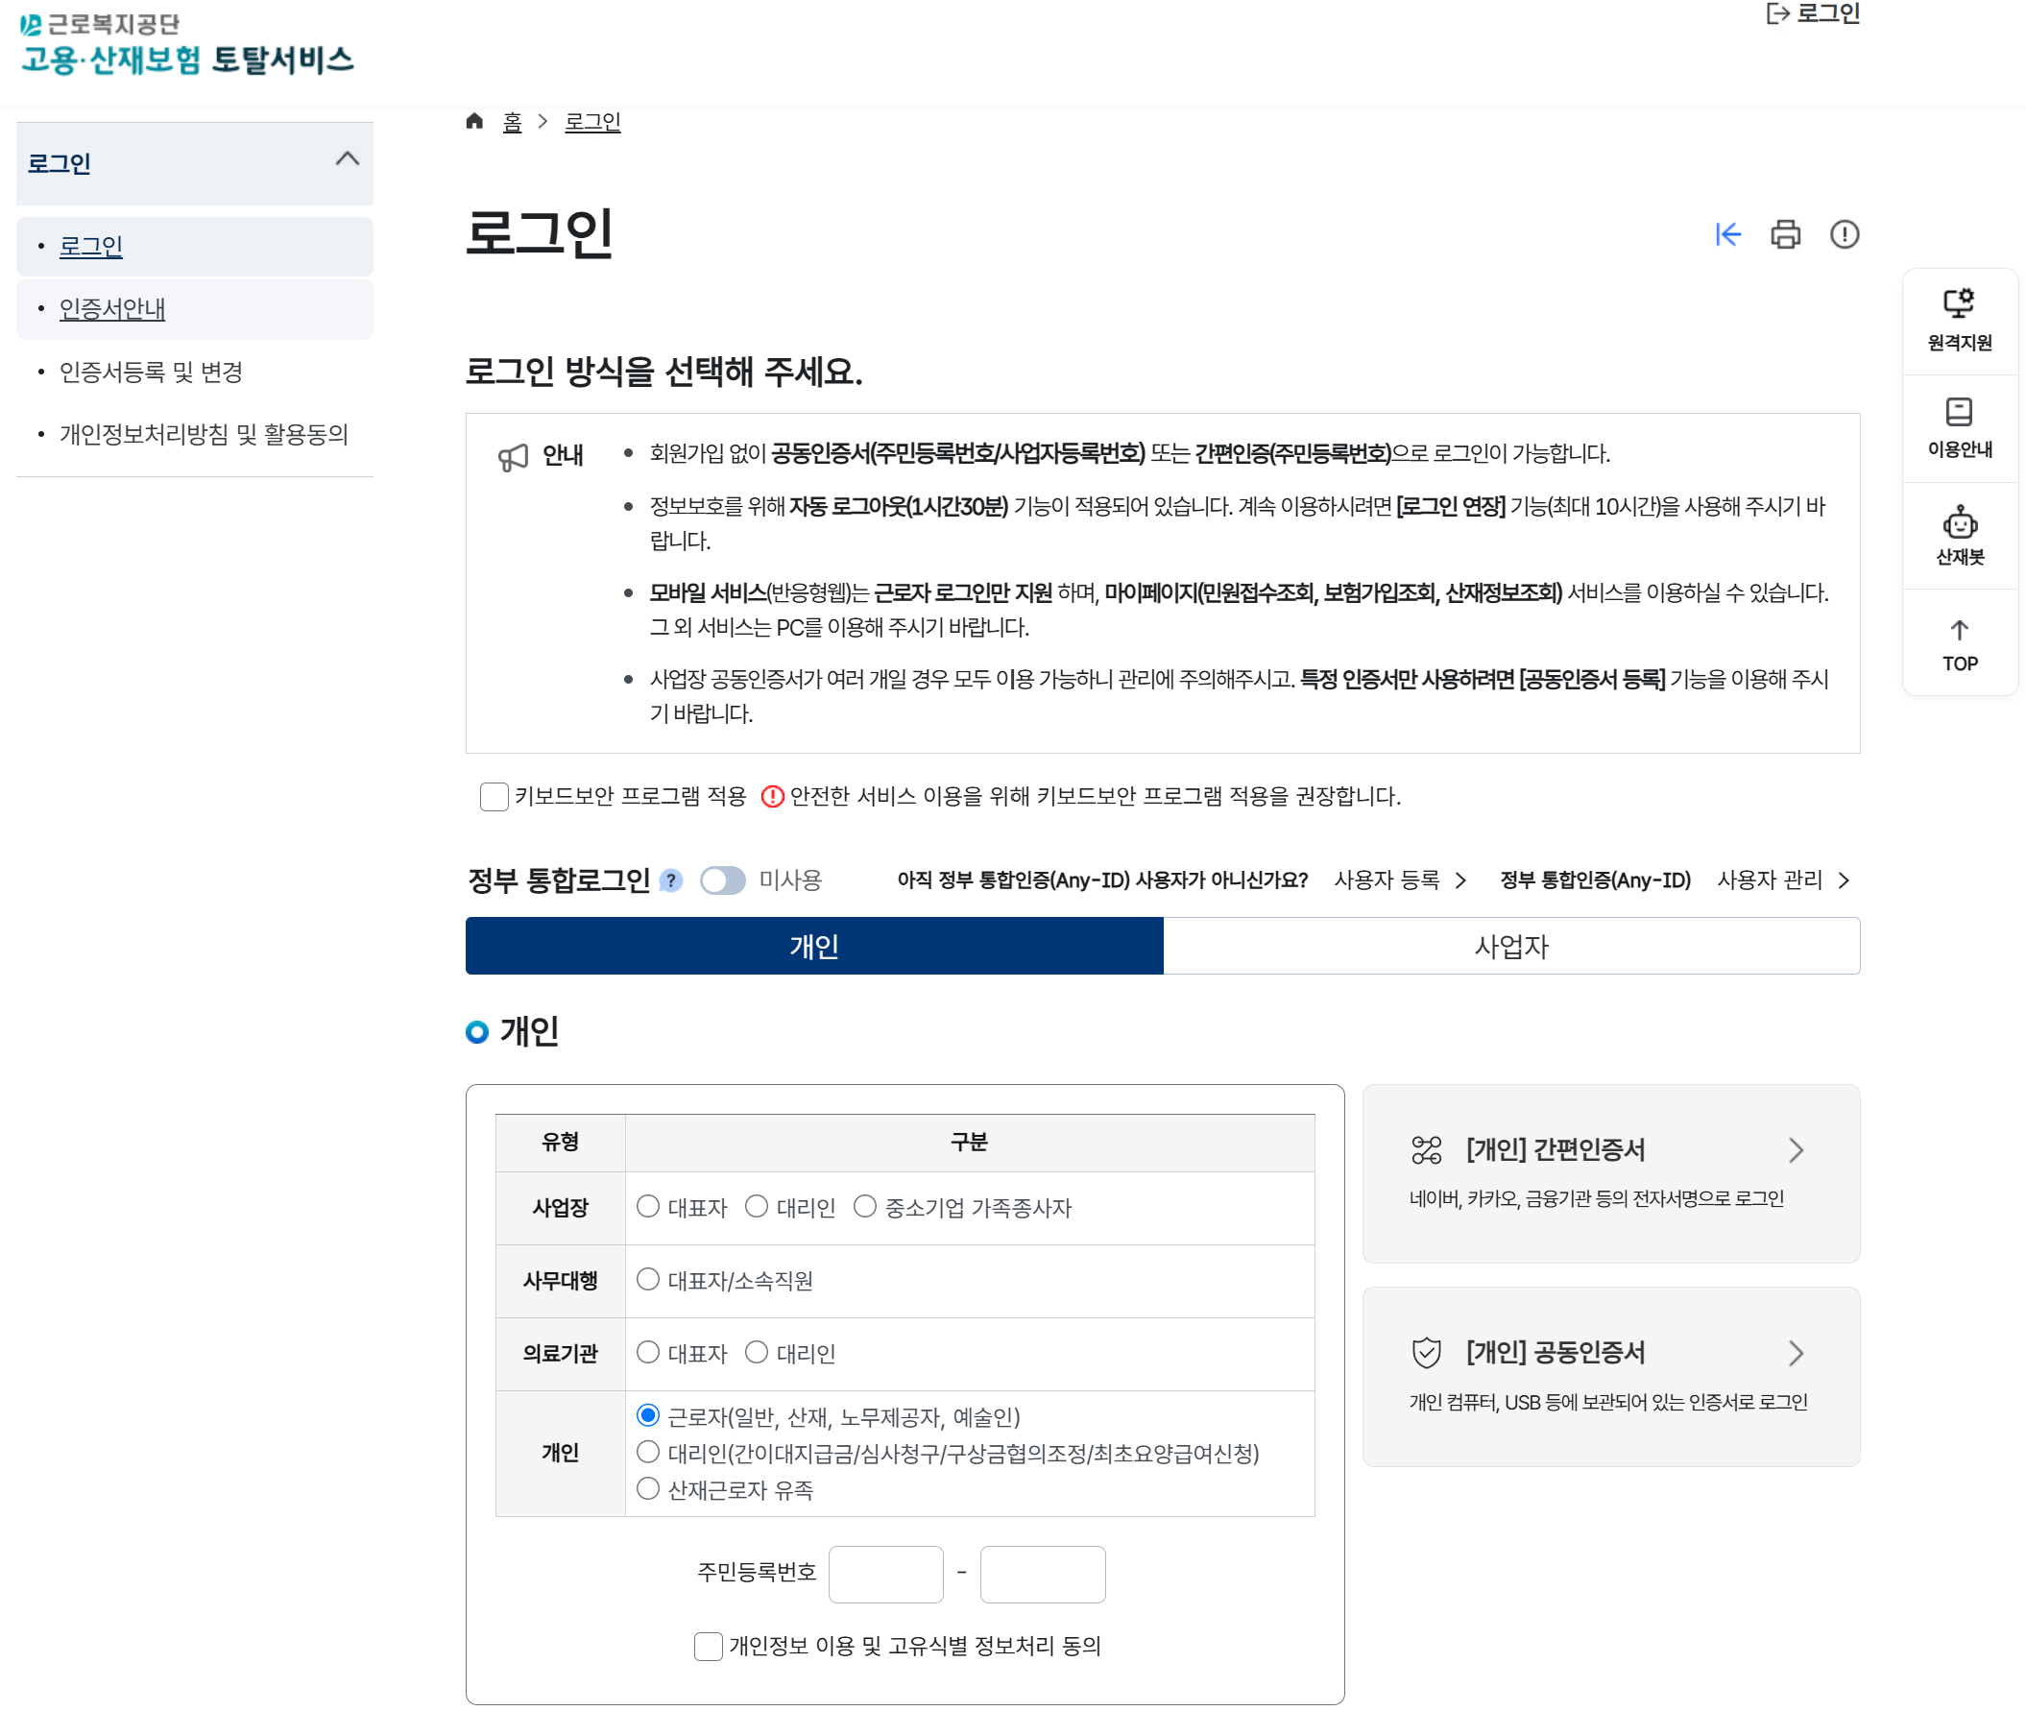Click first 주민등록번호 input field
2026x1711 pixels.
tap(885, 1576)
